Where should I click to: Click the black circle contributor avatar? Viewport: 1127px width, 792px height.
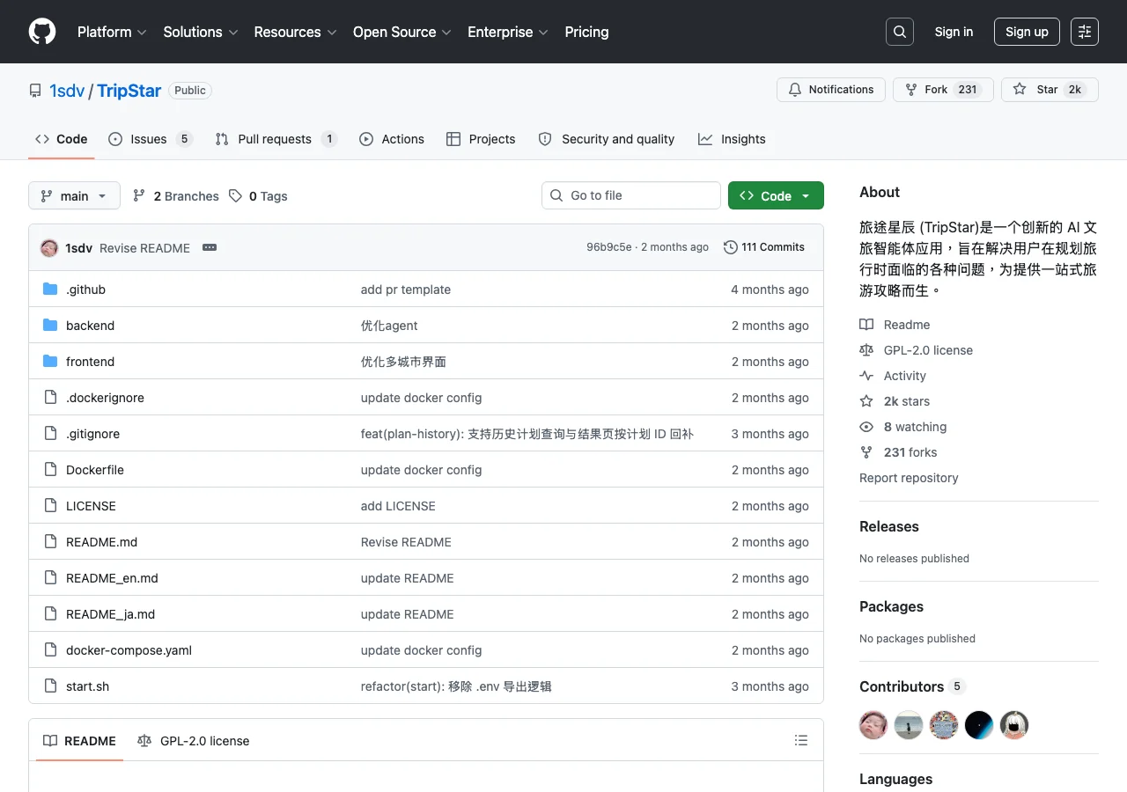(x=979, y=725)
